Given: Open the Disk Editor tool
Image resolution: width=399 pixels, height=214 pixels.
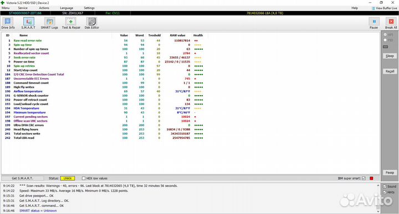Looking at the screenshot, I should (91, 23).
